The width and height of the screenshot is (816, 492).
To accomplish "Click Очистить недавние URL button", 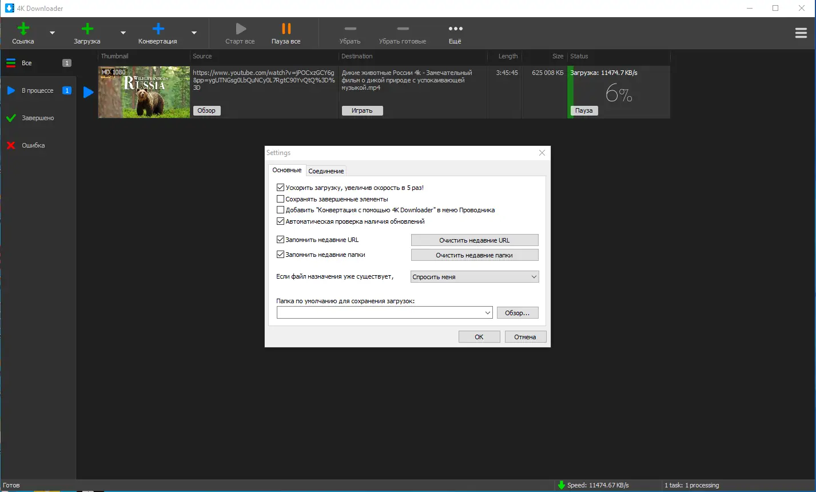I will click(x=475, y=240).
